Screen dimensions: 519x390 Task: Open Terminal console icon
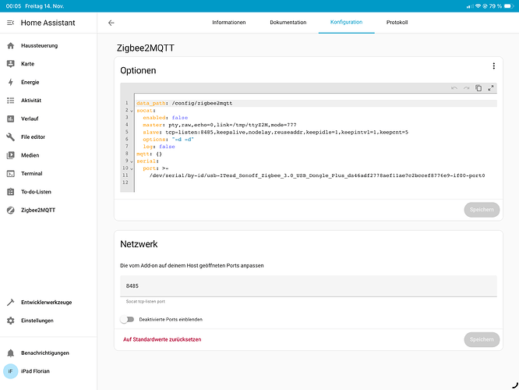tap(11, 173)
